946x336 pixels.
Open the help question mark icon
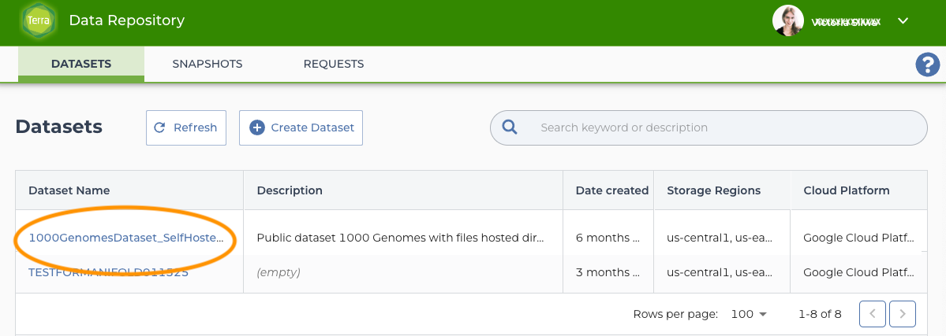[x=926, y=65]
